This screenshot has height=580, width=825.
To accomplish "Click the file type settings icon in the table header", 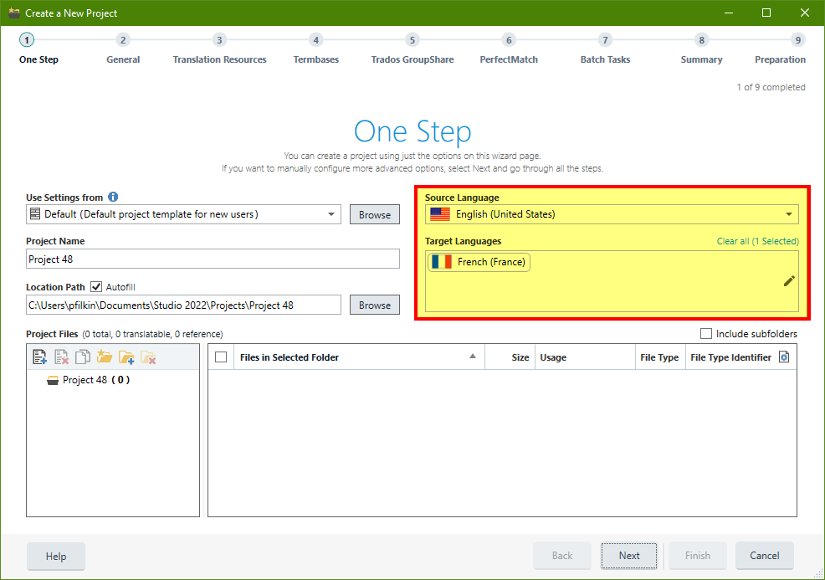I will (784, 357).
